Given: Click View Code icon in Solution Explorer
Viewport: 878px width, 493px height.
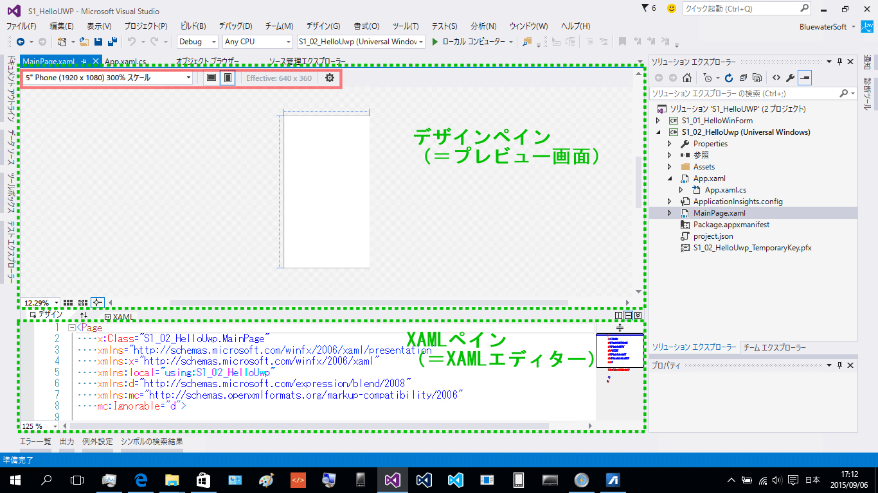Looking at the screenshot, I should 776,78.
